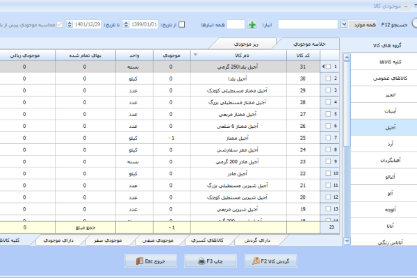Image resolution: width=417 pixels, height=278 pixels.
Task: Click the 1401/12/29 to-date field
Action: [x=88, y=24]
